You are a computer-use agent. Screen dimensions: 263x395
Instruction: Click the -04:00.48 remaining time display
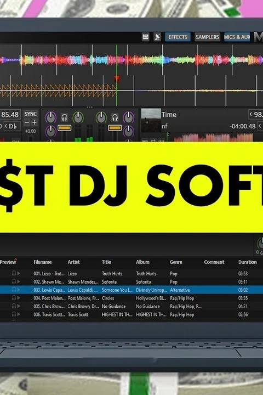click(x=242, y=126)
